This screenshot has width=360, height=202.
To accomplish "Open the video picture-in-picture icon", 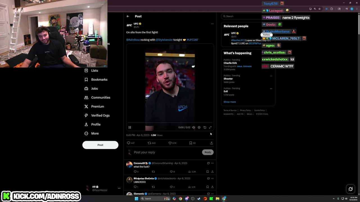I will point(205,127).
